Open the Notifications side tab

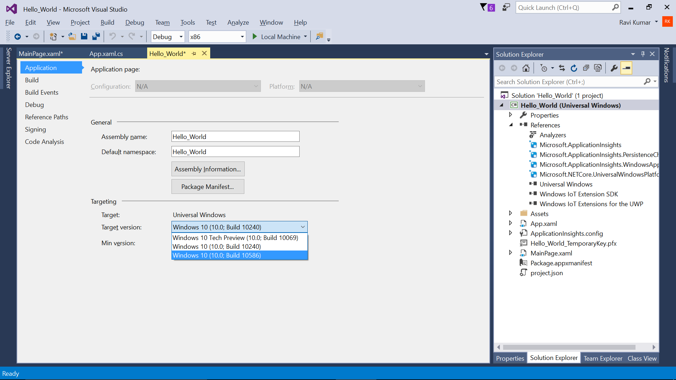[x=666, y=65]
